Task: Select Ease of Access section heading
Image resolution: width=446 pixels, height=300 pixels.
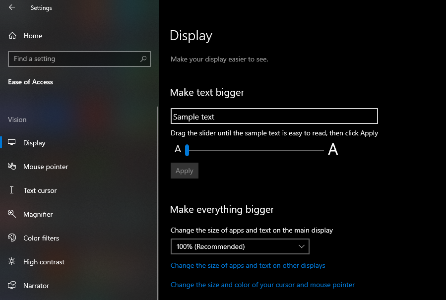Action: pyautogui.click(x=30, y=82)
